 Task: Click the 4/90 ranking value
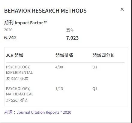tap(59, 67)
